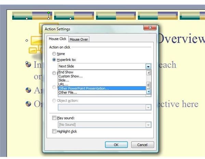
Task: Select the Hyperlink to radio button
Action: tap(54, 60)
